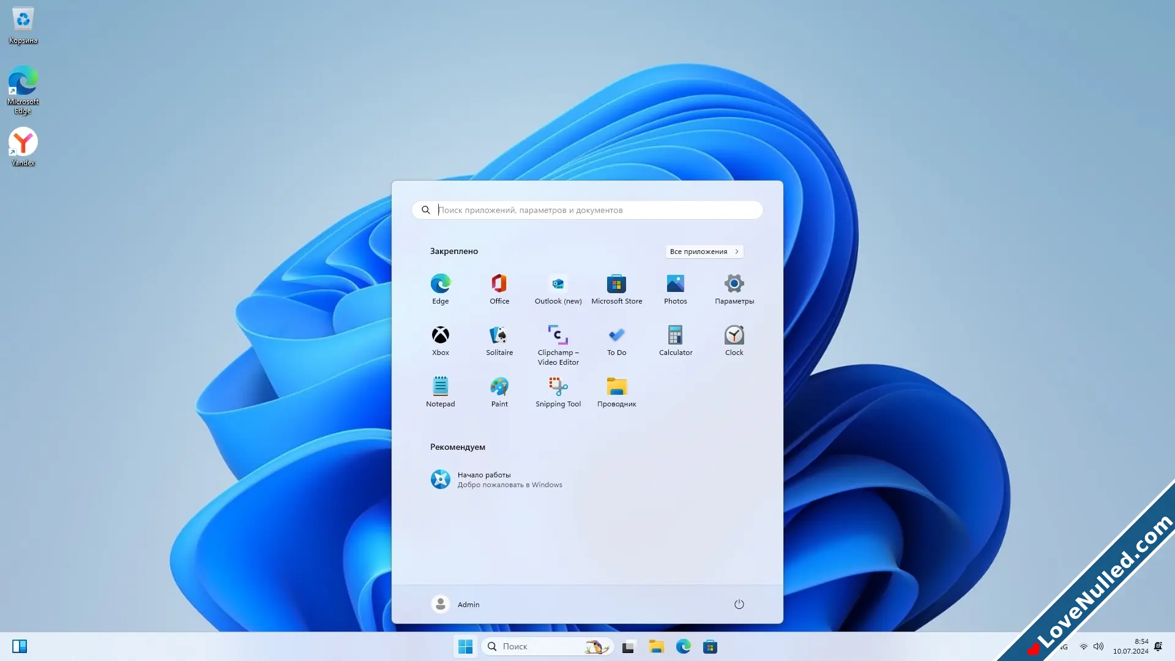
Task: Open the Admin user account menu
Action: point(456,604)
